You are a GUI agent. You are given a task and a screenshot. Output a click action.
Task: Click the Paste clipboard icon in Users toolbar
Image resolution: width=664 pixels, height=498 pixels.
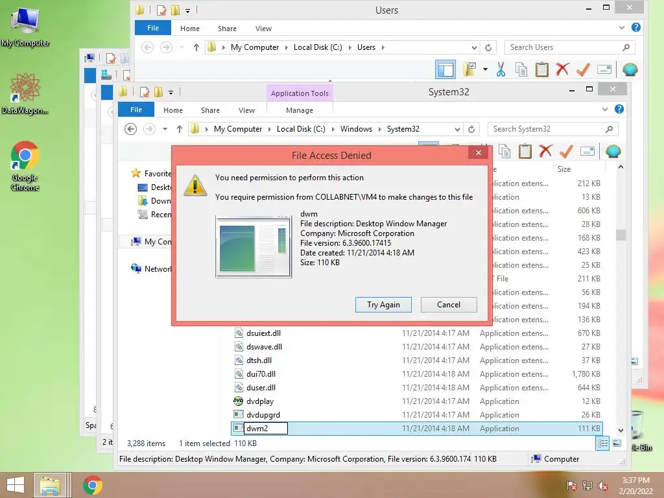coord(541,69)
